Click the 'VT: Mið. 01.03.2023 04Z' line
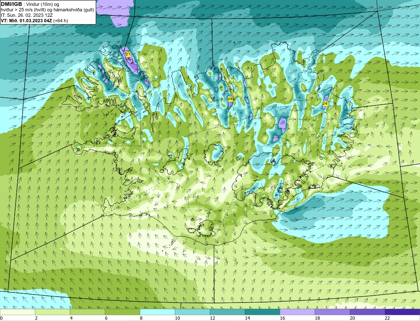The height and width of the screenshot is (321, 420). point(26,21)
